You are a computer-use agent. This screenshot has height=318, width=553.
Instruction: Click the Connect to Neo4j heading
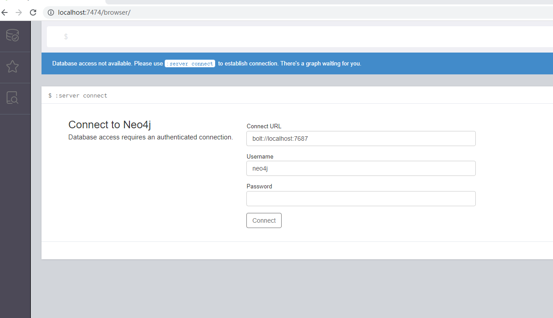click(x=109, y=125)
